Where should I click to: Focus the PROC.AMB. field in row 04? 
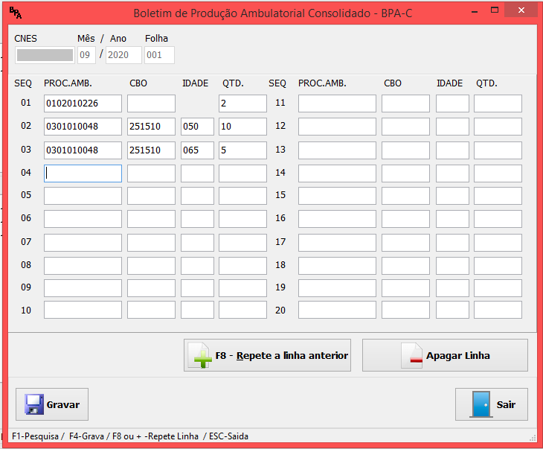click(83, 173)
